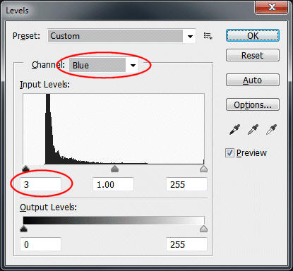Expand the Channel dropdown set to Blue
This screenshot has width=293, height=271.
[x=104, y=65]
